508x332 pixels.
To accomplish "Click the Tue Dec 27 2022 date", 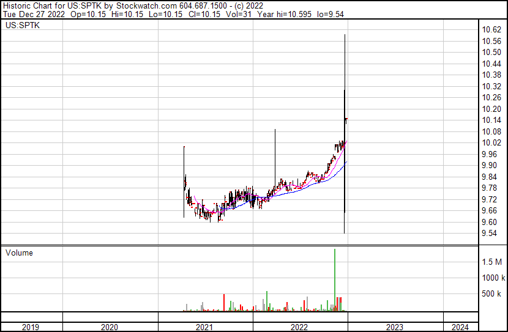I will [34, 14].
